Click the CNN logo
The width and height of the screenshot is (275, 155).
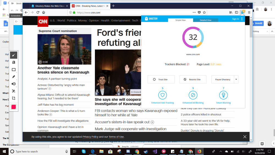[43, 21]
